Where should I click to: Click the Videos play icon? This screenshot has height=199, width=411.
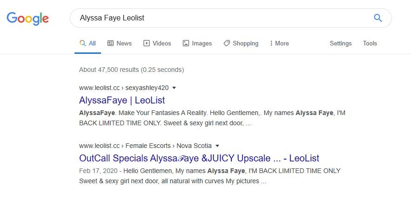pyautogui.click(x=147, y=43)
